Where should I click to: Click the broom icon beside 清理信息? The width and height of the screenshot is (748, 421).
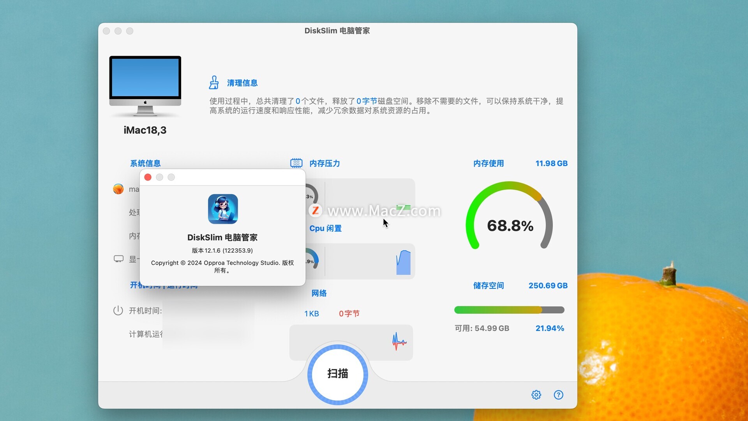tap(214, 83)
